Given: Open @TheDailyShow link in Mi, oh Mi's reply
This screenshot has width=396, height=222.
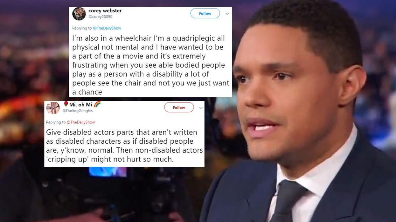Looking at the screenshot, I should 80,122.
